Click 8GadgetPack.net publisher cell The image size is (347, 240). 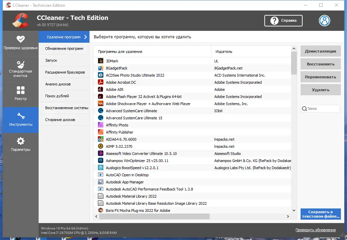click(x=228, y=68)
